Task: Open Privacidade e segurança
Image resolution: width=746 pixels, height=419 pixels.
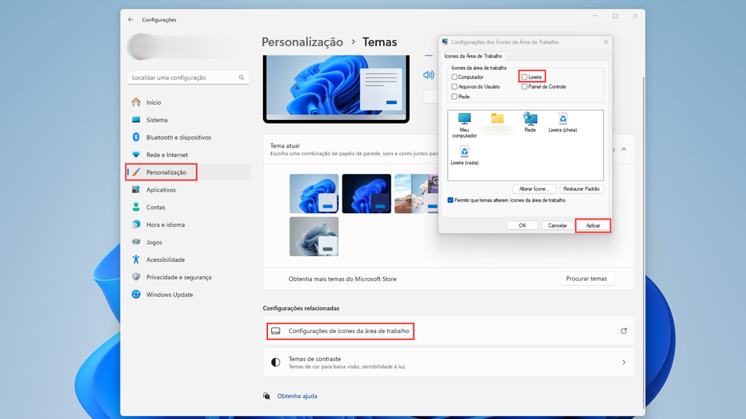Action: 189,277
